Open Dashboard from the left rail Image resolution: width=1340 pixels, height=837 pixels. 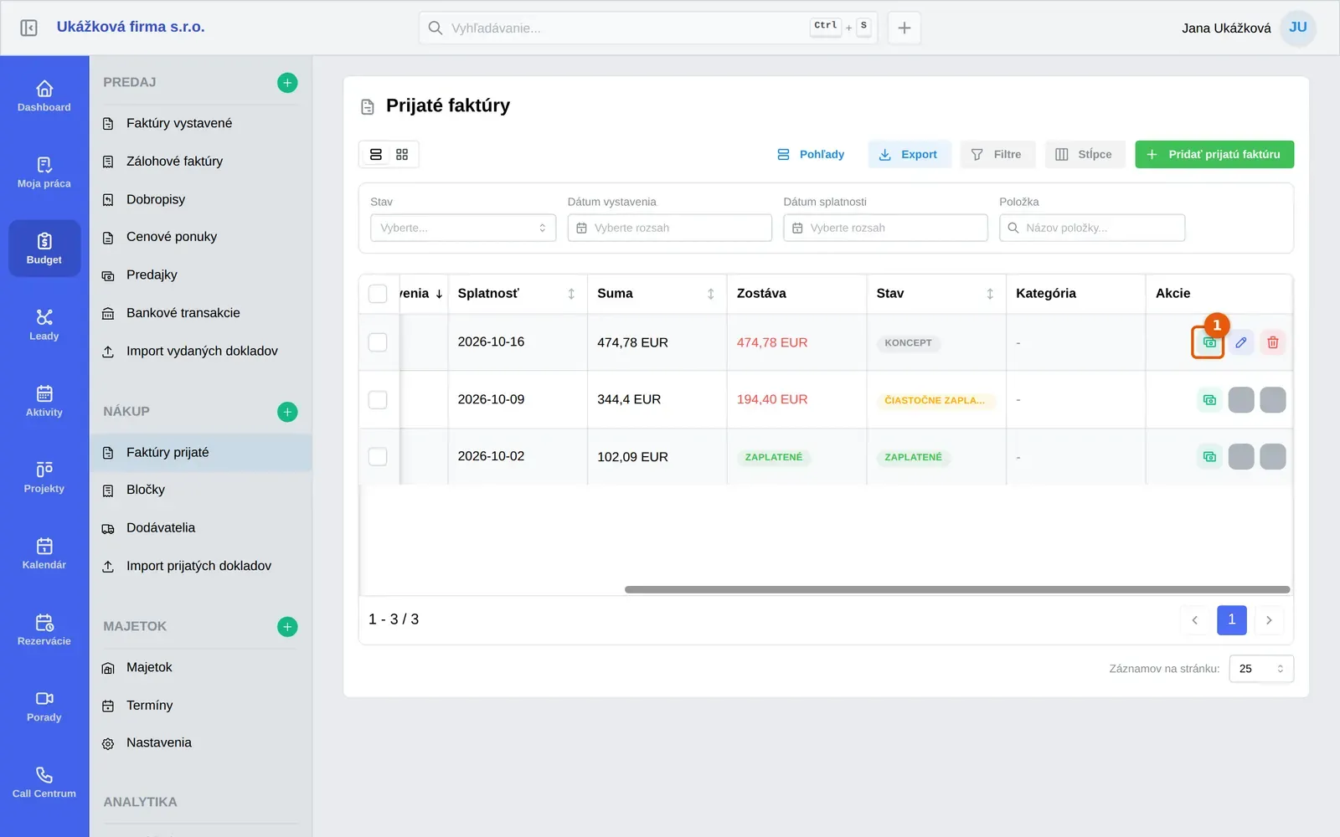(x=44, y=96)
